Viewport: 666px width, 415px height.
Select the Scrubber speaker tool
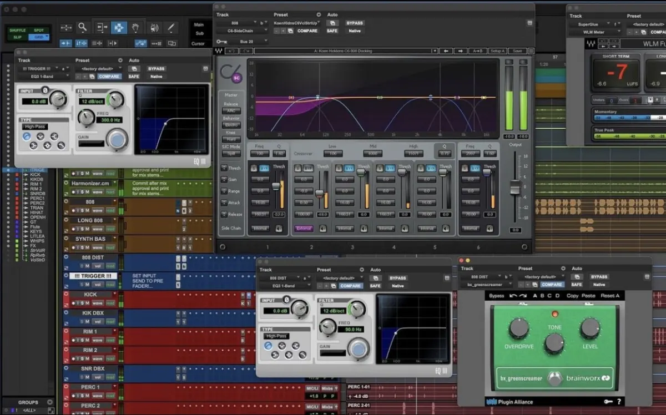(x=154, y=27)
